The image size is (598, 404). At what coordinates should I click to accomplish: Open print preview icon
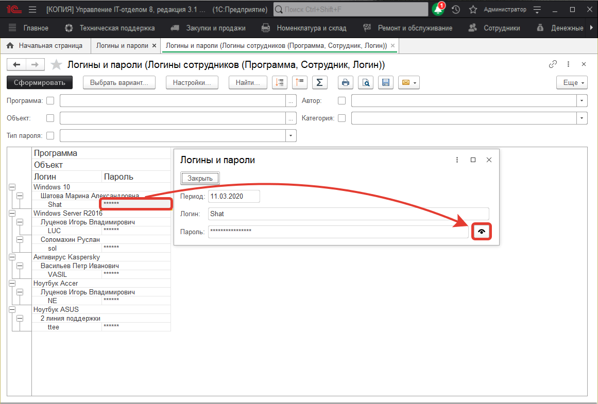point(366,82)
